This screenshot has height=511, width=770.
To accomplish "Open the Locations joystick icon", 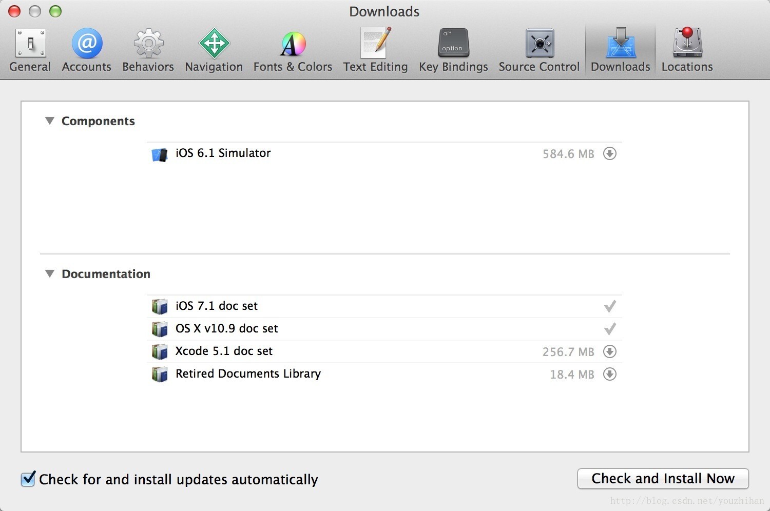I will pyautogui.click(x=687, y=43).
